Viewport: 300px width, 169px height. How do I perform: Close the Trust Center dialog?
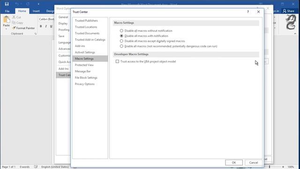[258, 12]
